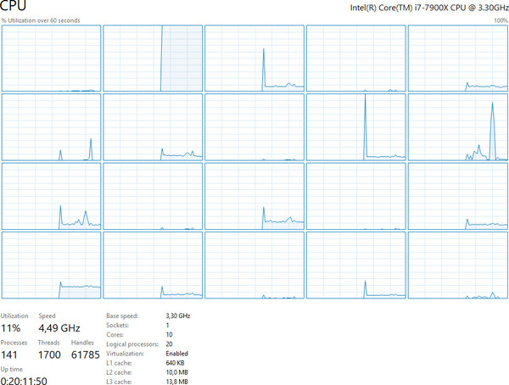The height and width of the screenshot is (385, 509).
Task: Select the 11% Utilization value
Action: tap(12, 327)
